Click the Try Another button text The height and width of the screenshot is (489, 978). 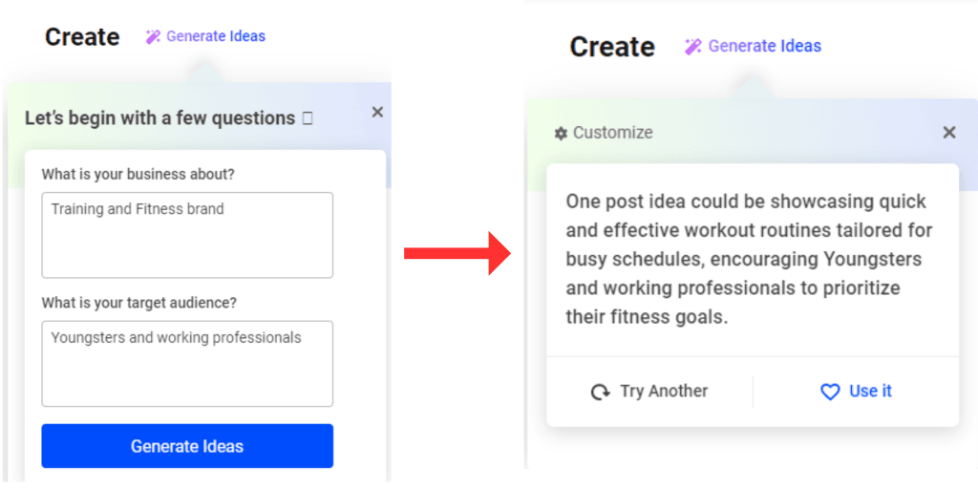[x=664, y=391]
